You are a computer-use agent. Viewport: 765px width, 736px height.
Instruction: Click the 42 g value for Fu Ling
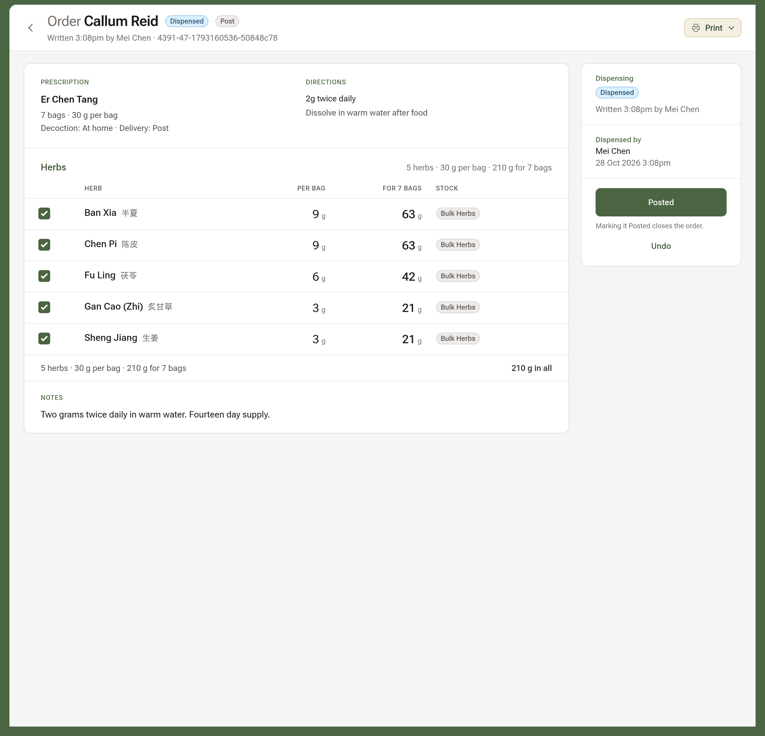pyautogui.click(x=412, y=277)
